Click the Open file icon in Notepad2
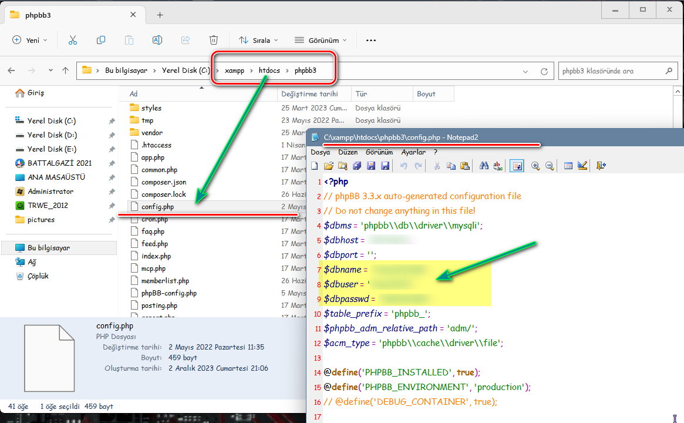Screen dimensions: 684x423 tap(328, 166)
